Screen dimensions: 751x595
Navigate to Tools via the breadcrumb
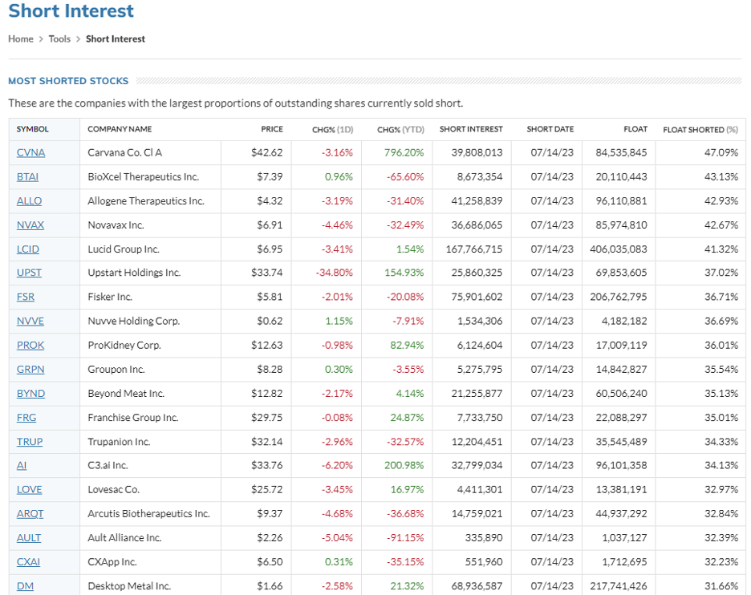59,38
